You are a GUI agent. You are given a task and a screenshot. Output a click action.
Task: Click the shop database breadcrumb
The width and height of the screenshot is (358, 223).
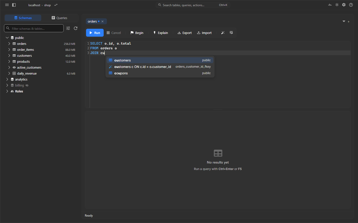(47, 5)
